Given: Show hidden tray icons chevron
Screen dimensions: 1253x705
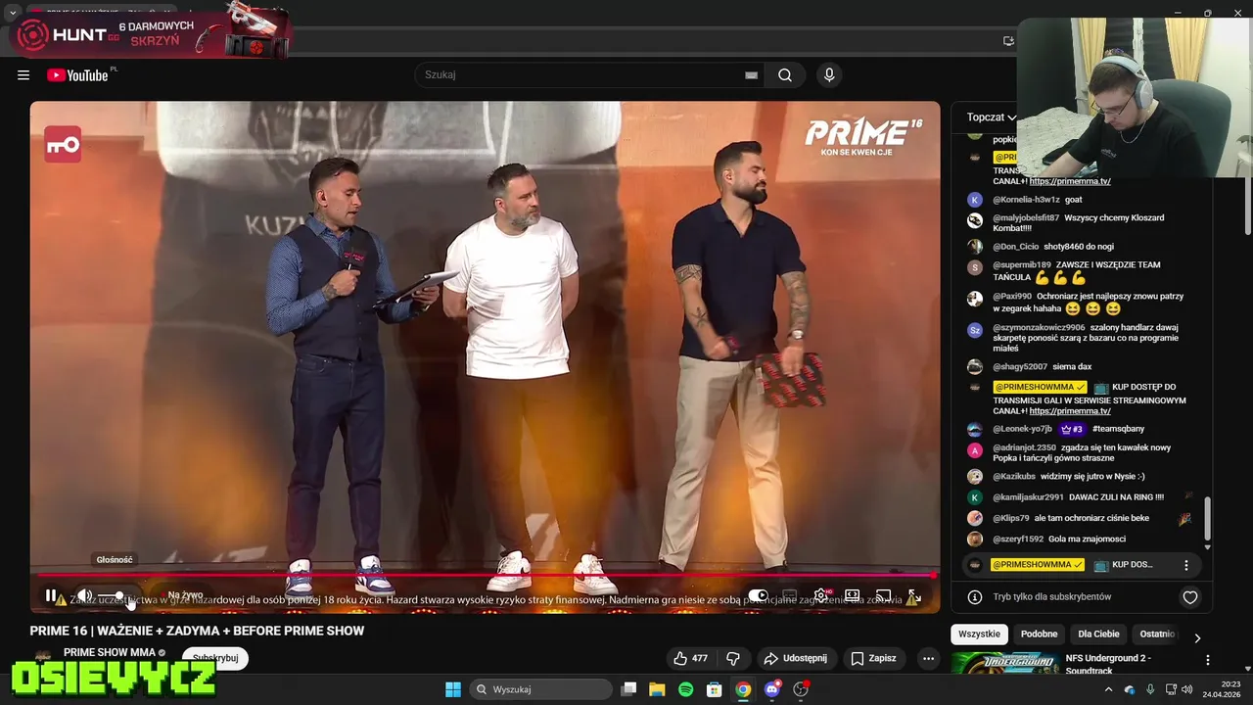Looking at the screenshot, I should pos(1108,689).
